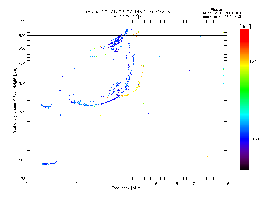The image size is (267, 200).
Task: Click the y-axis tick label '100'
Action: tap(22, 160)
